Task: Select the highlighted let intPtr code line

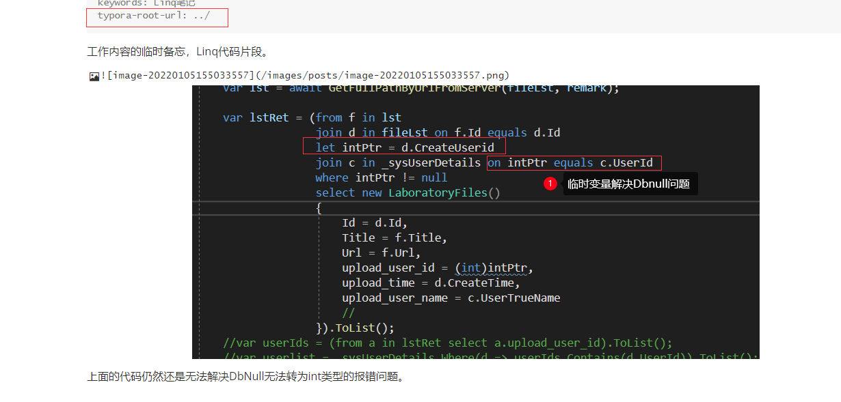Action: [404, 147]
